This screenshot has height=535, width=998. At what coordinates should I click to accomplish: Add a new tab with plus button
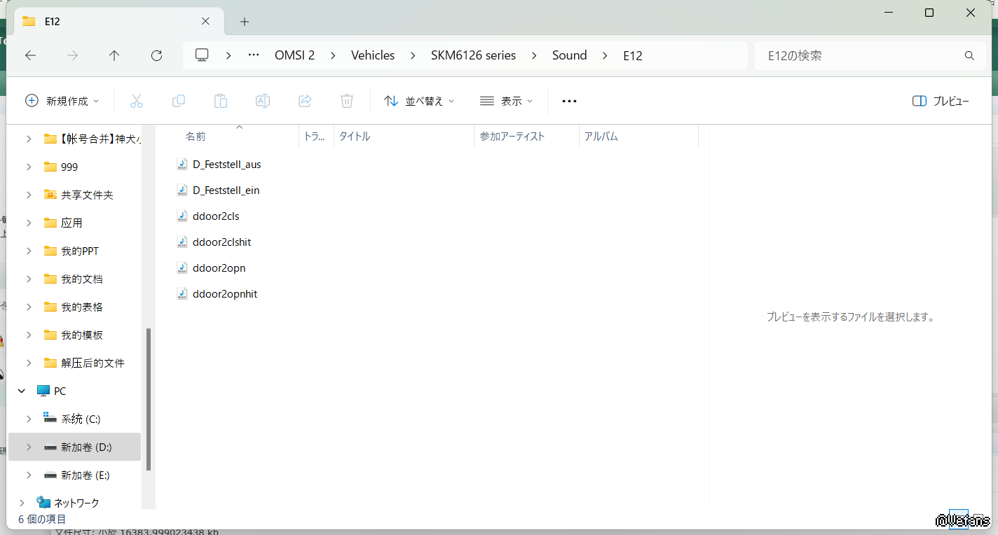(x=245, y=22)
